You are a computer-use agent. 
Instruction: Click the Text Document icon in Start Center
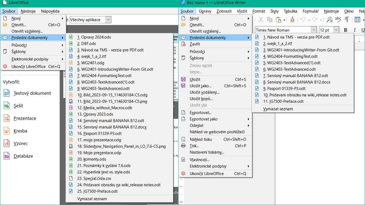[x=7, y=93]
